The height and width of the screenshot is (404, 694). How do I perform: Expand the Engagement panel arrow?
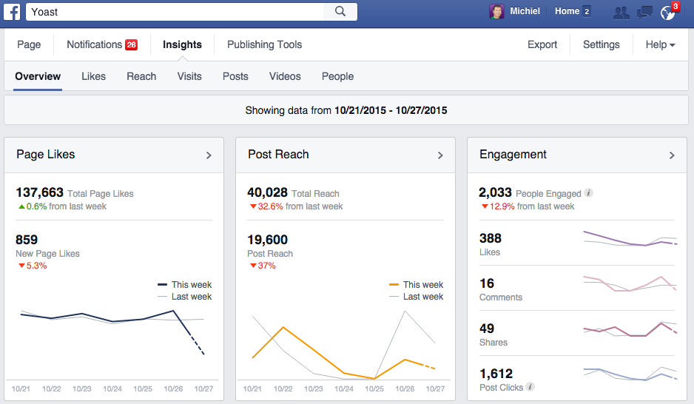click(672, 155)
